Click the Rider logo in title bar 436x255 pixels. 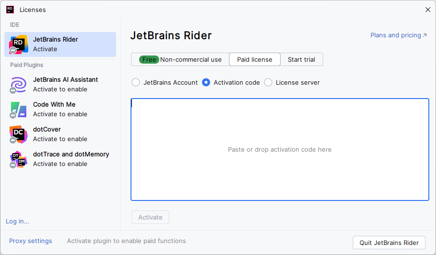click(10, 9)
